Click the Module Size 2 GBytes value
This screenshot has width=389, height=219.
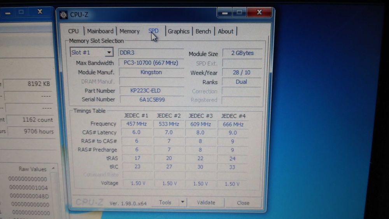(x=242, y=53)
